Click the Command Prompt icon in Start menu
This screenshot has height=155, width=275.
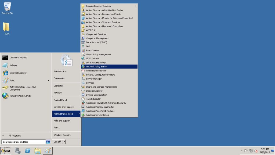[x=5, y=57]
